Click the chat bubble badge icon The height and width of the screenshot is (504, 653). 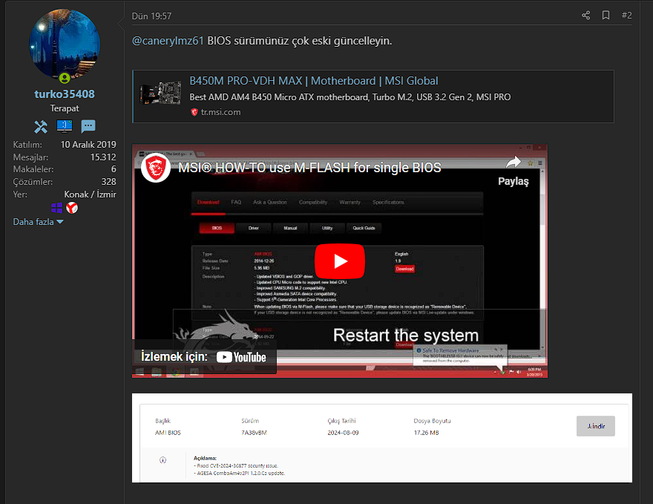coord(88,126)
